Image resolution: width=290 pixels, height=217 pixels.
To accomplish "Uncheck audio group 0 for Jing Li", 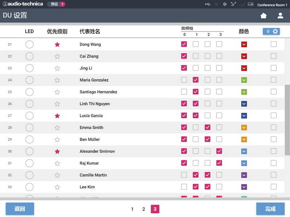I will (184, 68).
